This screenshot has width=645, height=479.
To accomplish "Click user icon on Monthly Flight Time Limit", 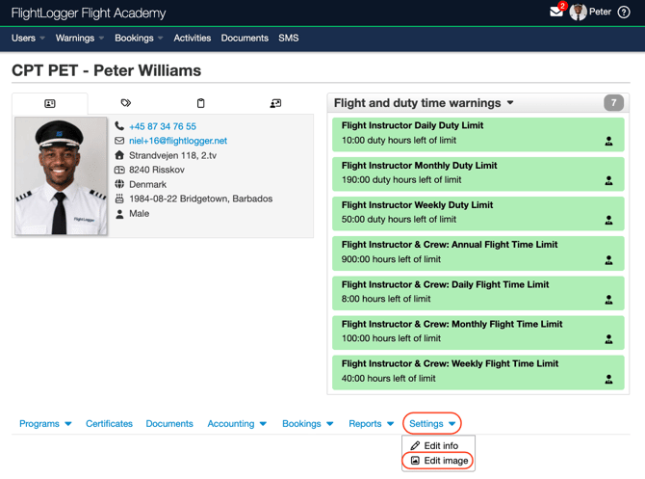I will click(608, 339).
